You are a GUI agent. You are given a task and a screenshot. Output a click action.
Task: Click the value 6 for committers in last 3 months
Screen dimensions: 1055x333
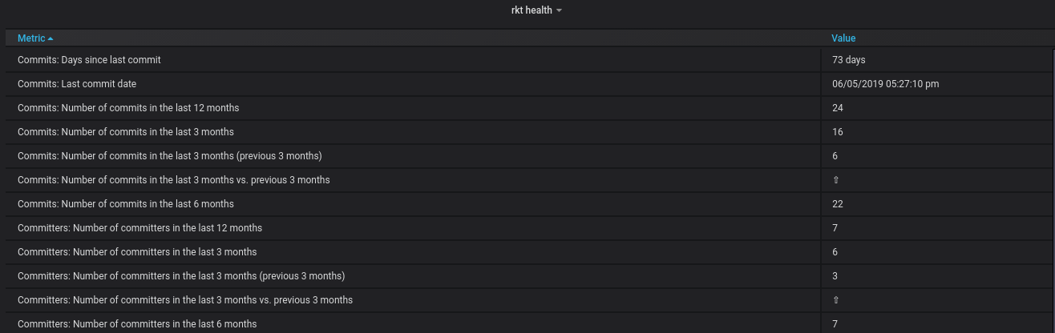(835, 252)
